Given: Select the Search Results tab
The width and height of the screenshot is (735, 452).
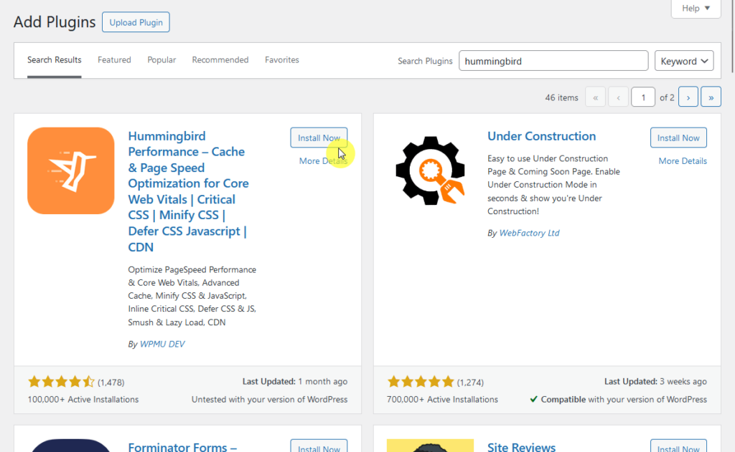Looking at the screenshot, I should [55, 60].
